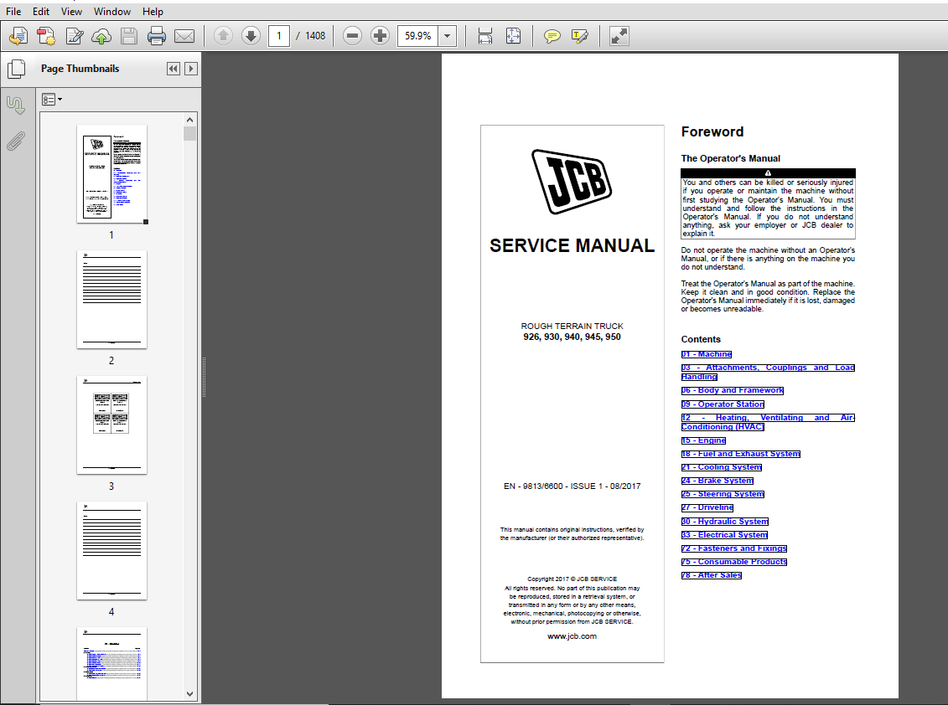Go to next page arrow button
This screenshot has height=705, width=948.
click(x=251, y=36)
